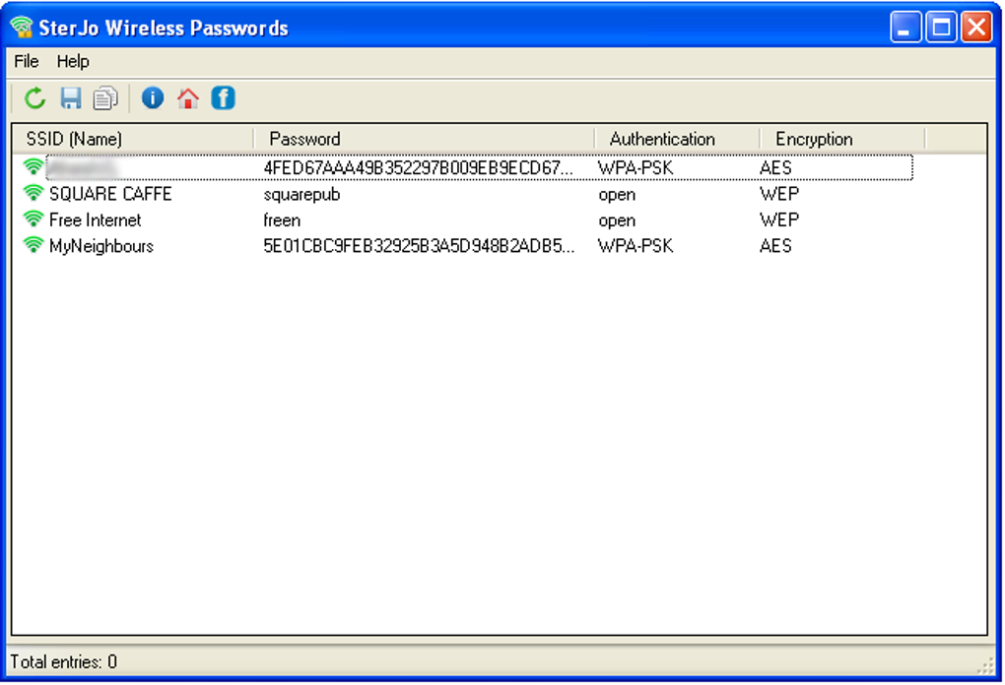Click Total entries status bar text
The height and width of the screenshot is (685, 1005).
(63, 662)
